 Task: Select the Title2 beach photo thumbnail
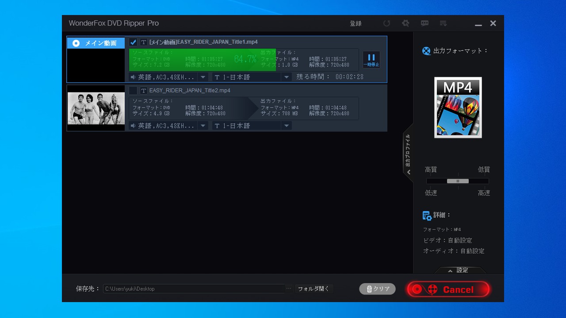coord(96,108)
